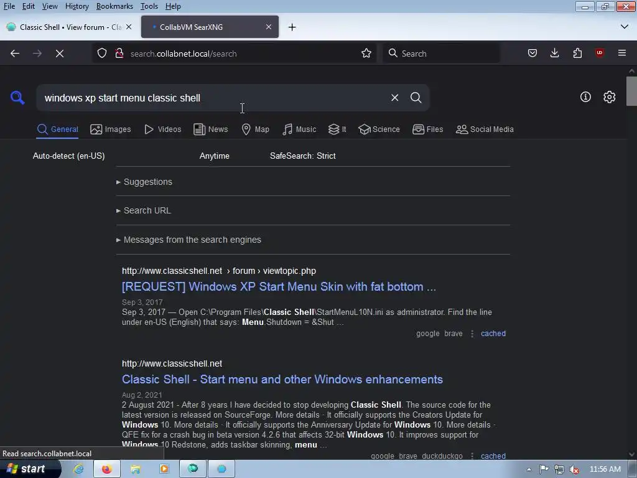
Task: Open the three-dot menu of the first result
Action: coord(472,334)
